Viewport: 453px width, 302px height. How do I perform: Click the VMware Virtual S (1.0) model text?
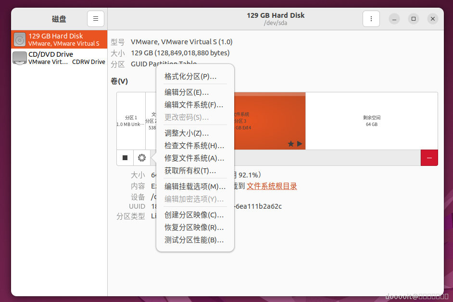(x=181, y=42)
